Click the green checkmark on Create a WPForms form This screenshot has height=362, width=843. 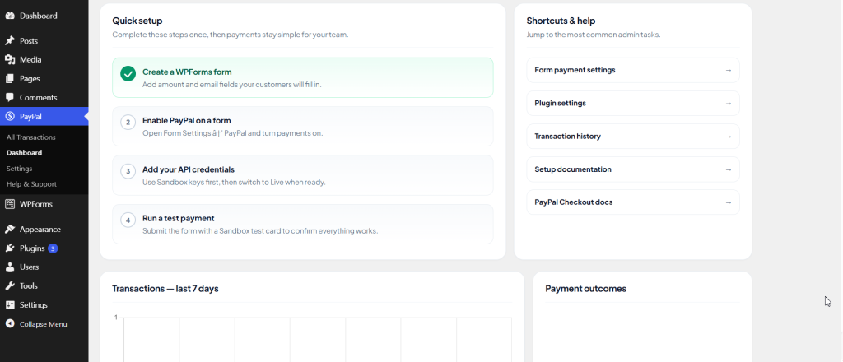(x=128, y=73)
